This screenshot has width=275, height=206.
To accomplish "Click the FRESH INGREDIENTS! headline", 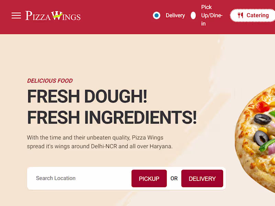I will tap(112, 117).
